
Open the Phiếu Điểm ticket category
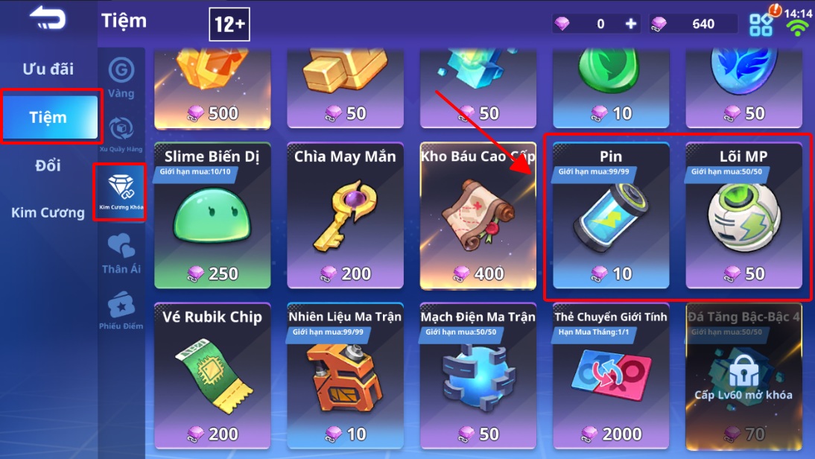(121, 311)
